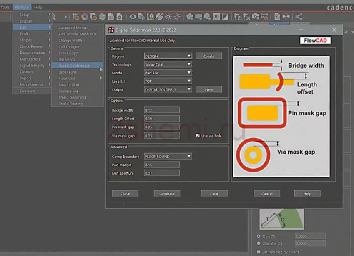Click the Trim (T) value field 5.0000
The width and height of the screenshot is (354, 256).
[x=310, y=236]
